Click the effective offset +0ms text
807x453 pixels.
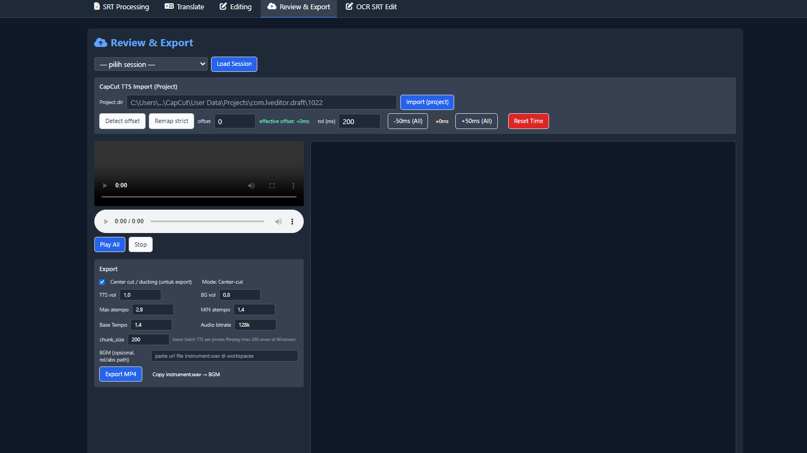click(284, 121)
